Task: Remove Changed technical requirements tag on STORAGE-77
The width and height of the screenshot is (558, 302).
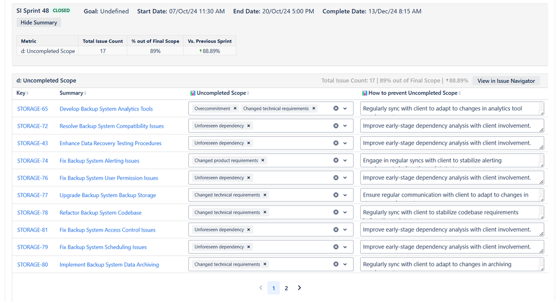Action: (x=265, y=195)
